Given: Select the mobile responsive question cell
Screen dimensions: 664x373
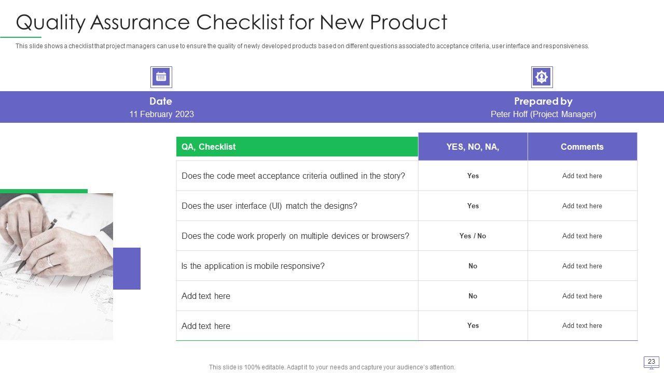Looking at the screenshot, I should pos(253,266).
